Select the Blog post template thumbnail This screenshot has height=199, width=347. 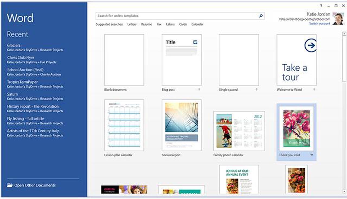click(x=182, y=60)
